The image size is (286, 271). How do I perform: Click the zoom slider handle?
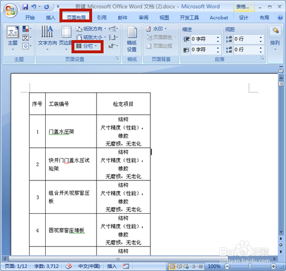point(250,266)
